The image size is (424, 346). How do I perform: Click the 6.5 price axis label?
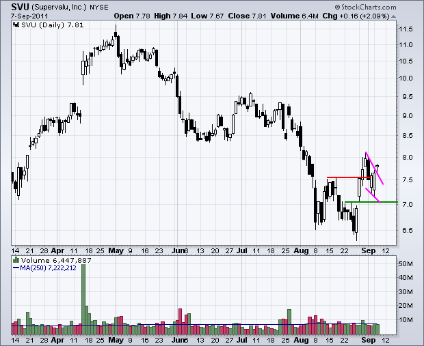407,230
